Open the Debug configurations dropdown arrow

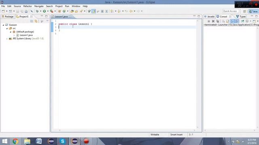click(x=40, y=11)
